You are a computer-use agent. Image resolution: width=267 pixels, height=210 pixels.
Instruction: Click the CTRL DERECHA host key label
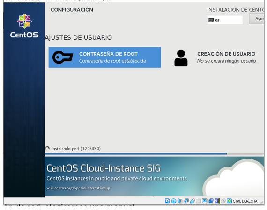coord(245,201)
